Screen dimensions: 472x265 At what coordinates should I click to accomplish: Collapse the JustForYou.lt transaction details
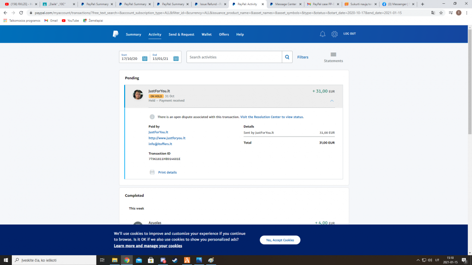click(x=332, y=101)
